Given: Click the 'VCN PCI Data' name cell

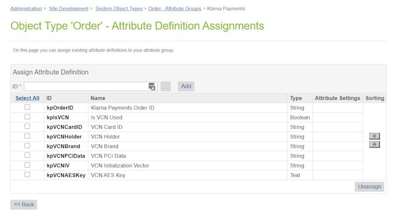Looking at the screenshot, I should pos(108,156).
